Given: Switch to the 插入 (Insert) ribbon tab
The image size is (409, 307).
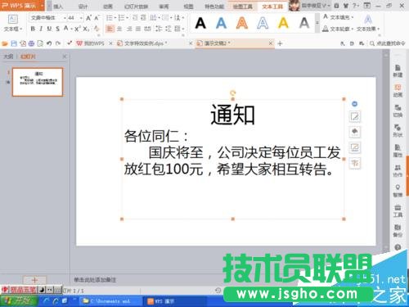Looking at the screenshot, I should pos(58,7).
